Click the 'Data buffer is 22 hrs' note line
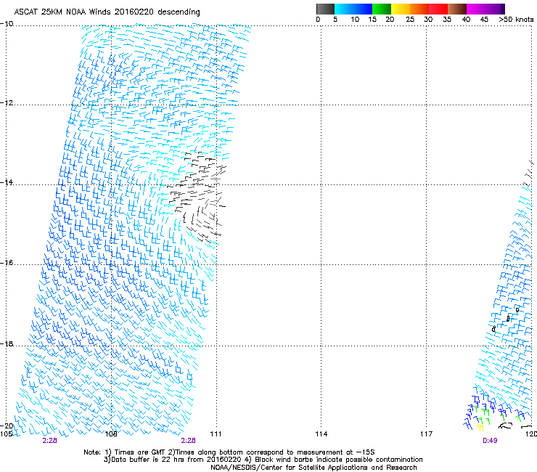 point(263,460)
